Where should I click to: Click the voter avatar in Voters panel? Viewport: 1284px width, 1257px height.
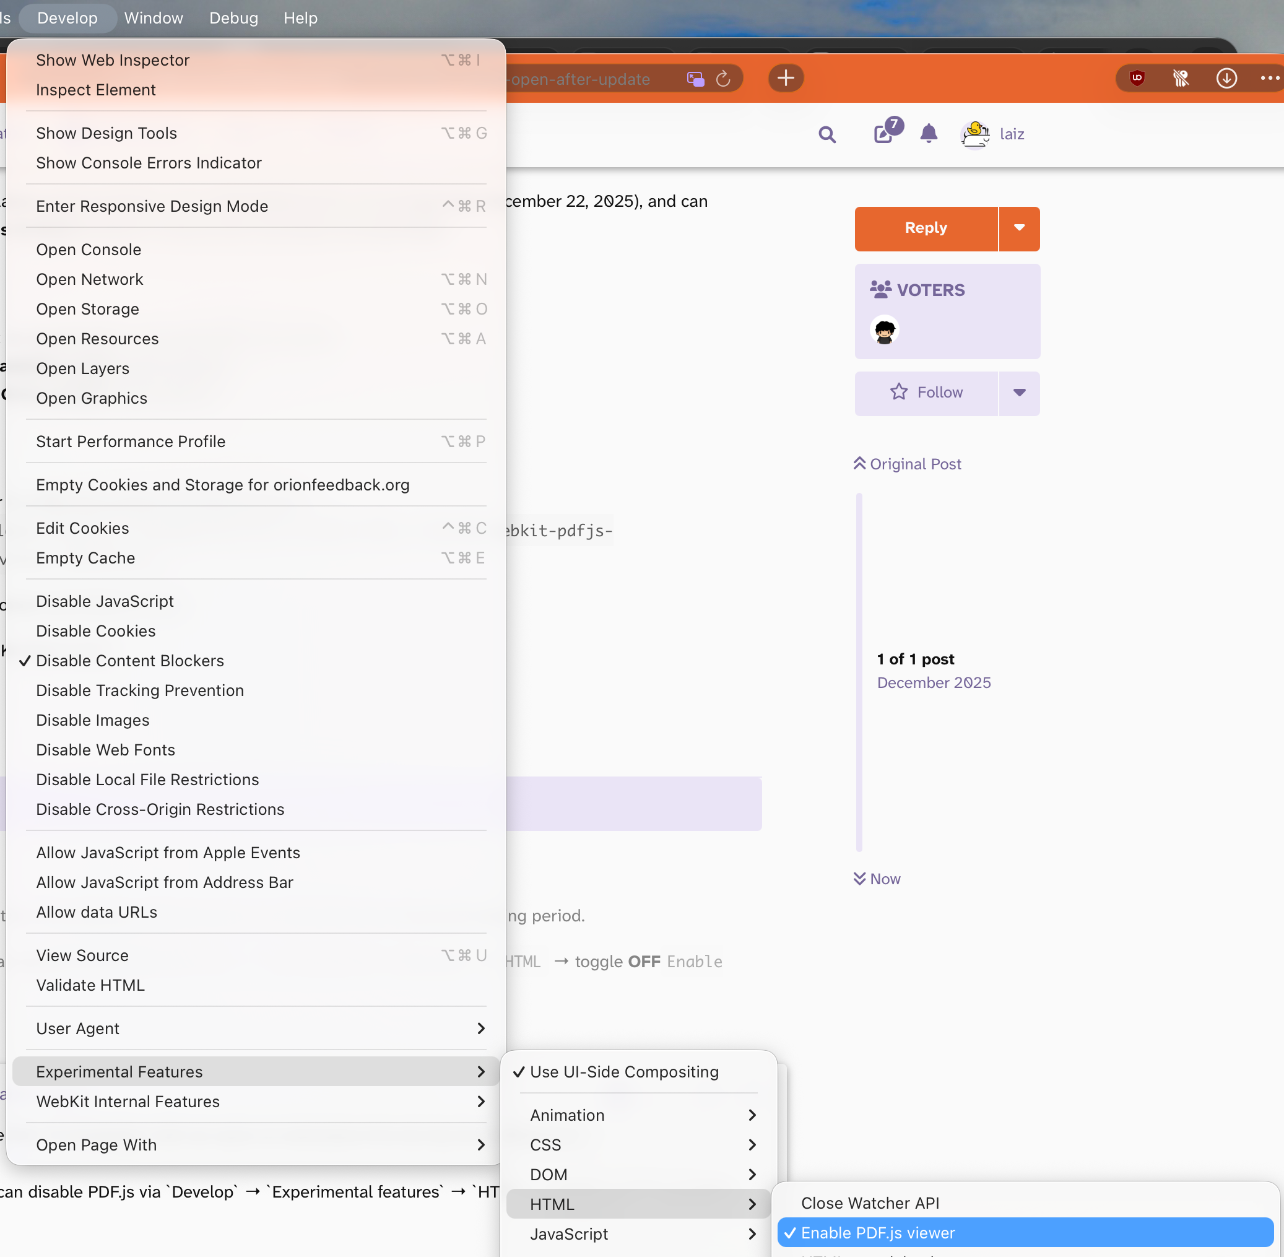[885, 330]
